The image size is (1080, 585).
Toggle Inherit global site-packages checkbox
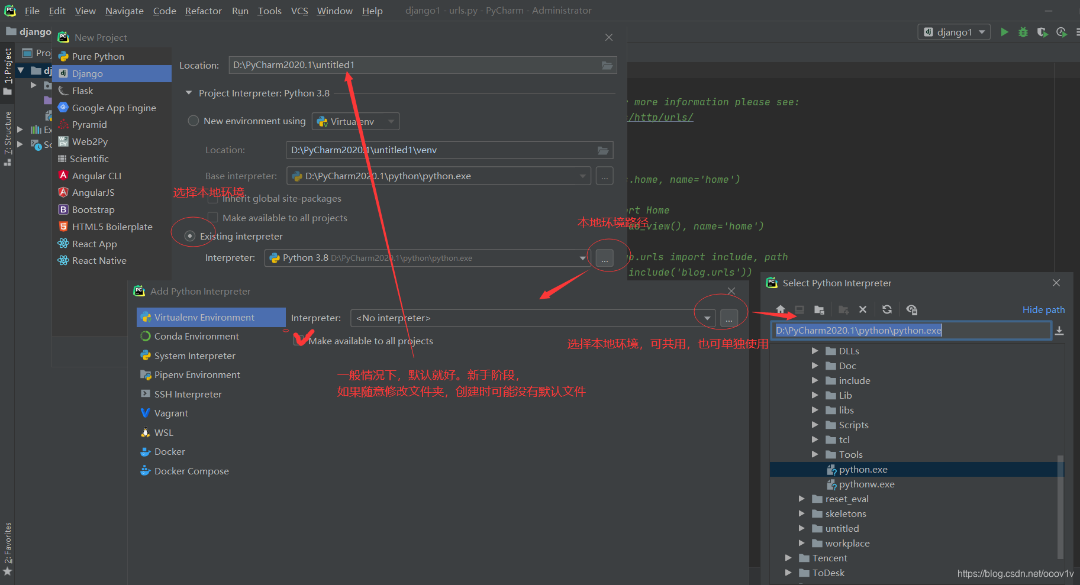point(212,199)
